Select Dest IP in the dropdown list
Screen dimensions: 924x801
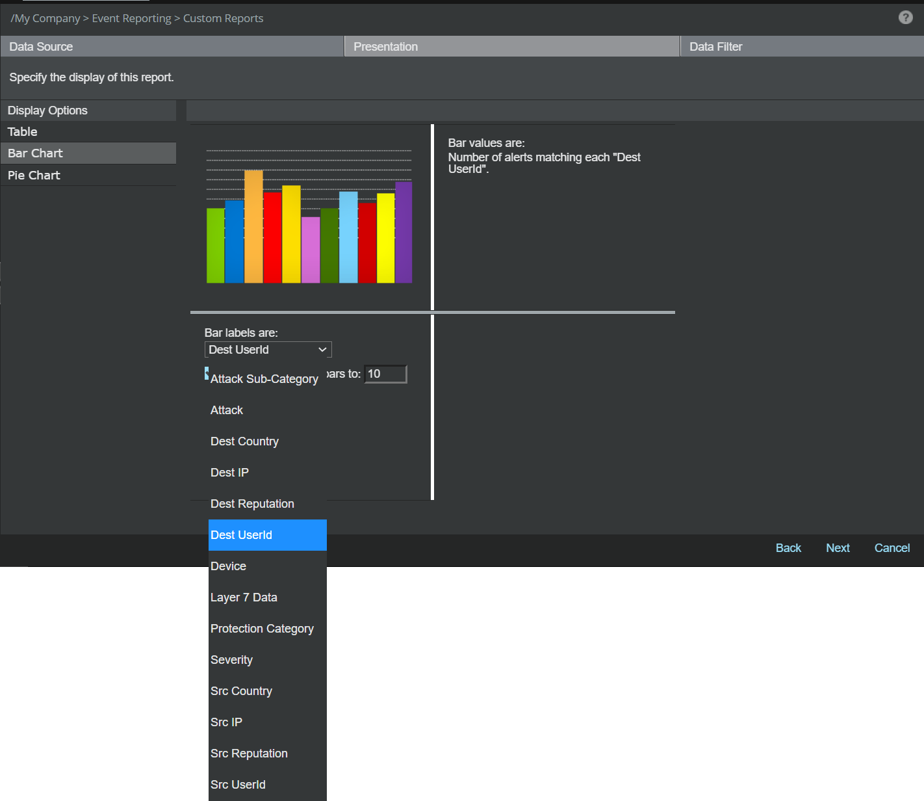267,473
